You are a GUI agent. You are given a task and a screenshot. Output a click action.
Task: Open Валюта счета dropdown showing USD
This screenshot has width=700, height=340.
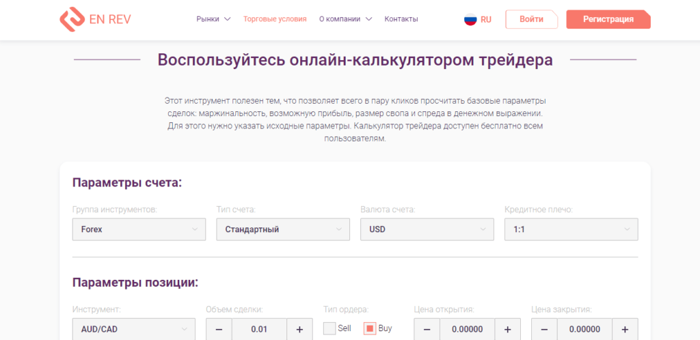pos(427,229)
